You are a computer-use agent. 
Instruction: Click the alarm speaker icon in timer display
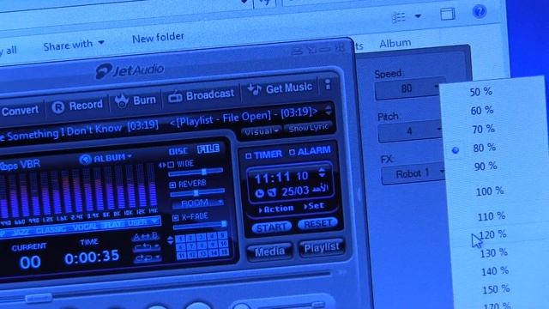tap(272, 192)
